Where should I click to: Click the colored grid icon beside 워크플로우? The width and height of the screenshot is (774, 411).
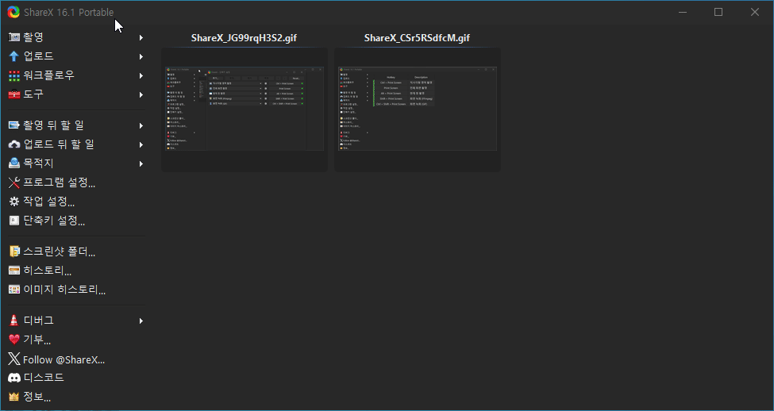[13, 75]
